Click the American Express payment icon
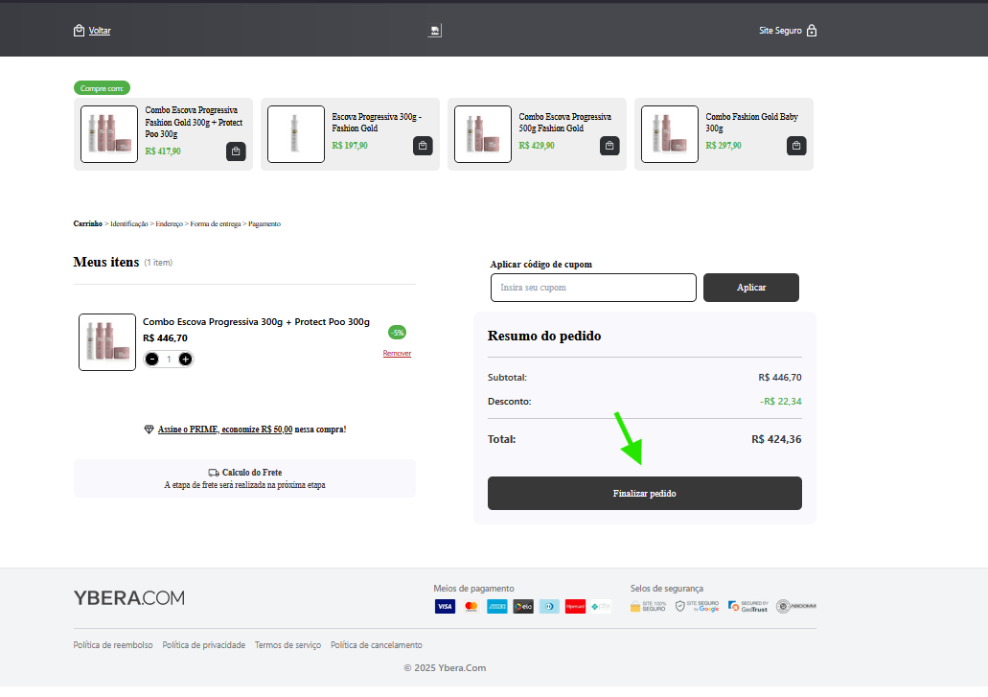The width and height of the screenshot is (988, 697). click(x=497, y=606)
